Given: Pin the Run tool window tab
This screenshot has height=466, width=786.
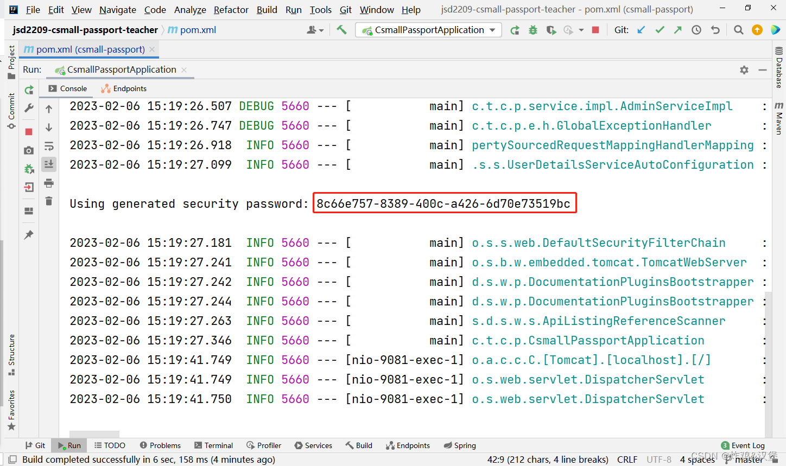Looking at the screenshot, I should 29,234.
